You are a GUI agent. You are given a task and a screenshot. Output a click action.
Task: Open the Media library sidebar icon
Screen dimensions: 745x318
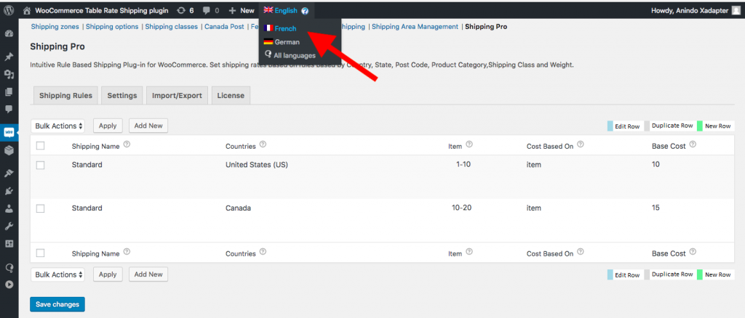[x=9, y=74]
